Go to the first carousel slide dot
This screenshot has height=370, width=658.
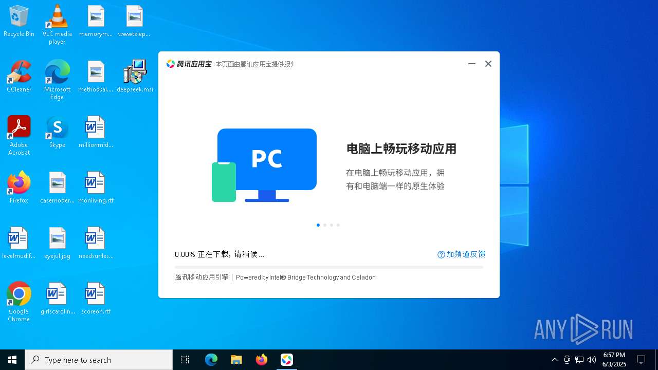click(318, 225)
